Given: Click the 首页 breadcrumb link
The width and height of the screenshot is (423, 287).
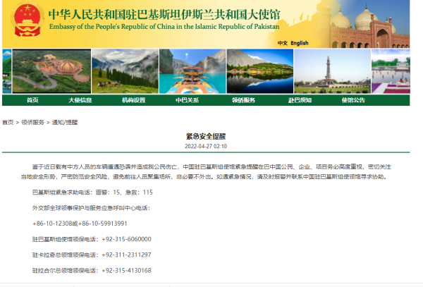Looking at the screenshot, I should coord(8,122).
